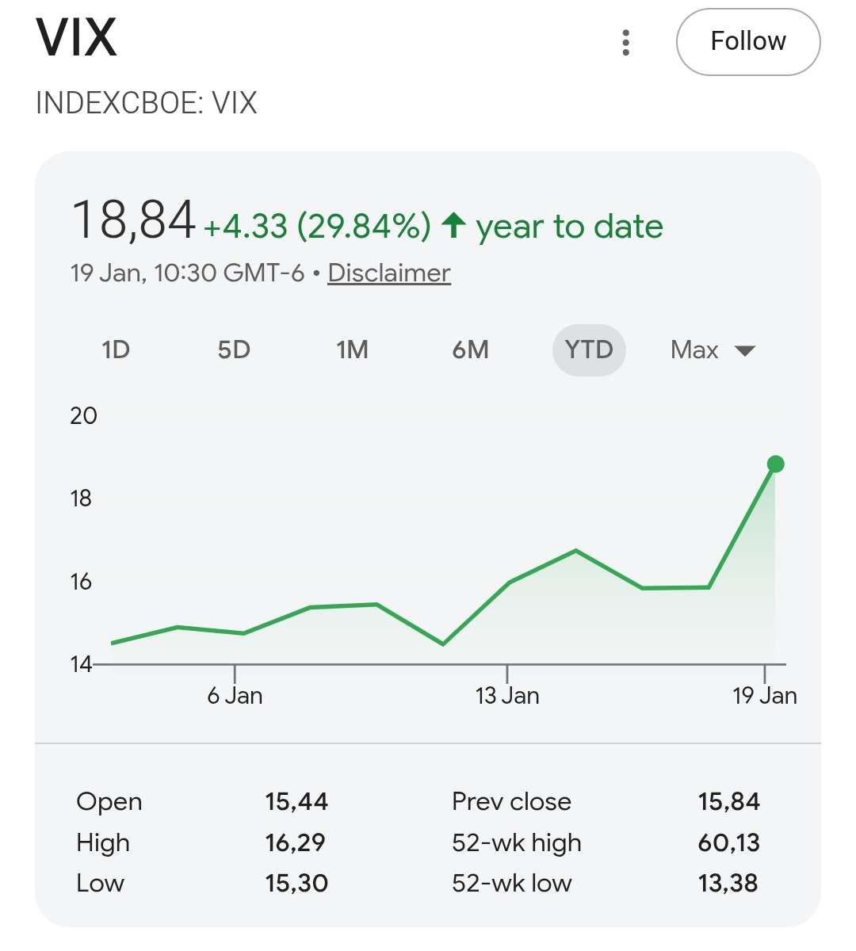This screenshot has width=856, height=951.
Task: Click the Open price value 15,44
Action: click(296, 801)
